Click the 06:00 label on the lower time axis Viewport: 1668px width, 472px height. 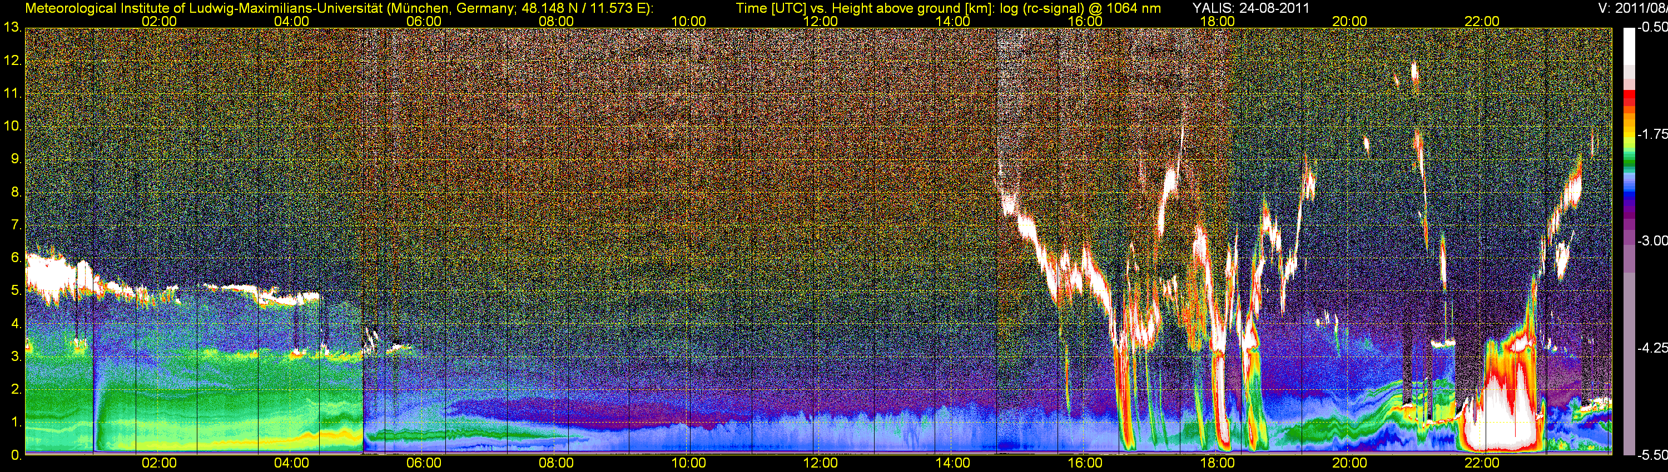pos(424,463)
